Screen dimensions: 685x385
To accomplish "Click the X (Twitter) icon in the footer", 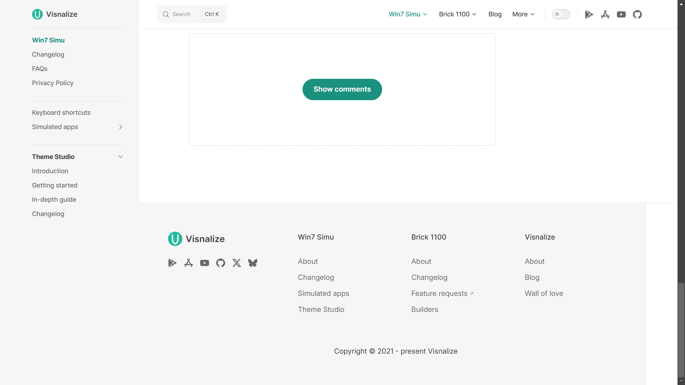I will tap(237, 263).
